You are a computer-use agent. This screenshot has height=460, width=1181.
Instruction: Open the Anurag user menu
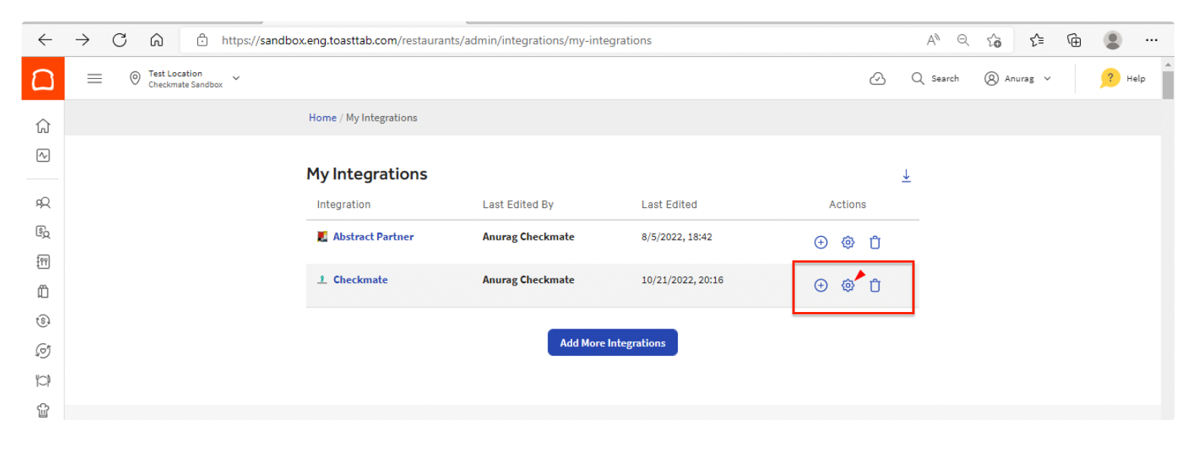click(1018, 78)
